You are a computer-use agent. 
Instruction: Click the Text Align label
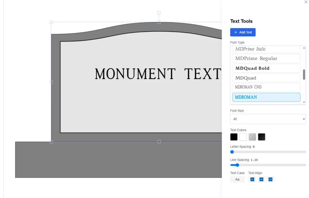pyautogui.click(x=255, y=173)
